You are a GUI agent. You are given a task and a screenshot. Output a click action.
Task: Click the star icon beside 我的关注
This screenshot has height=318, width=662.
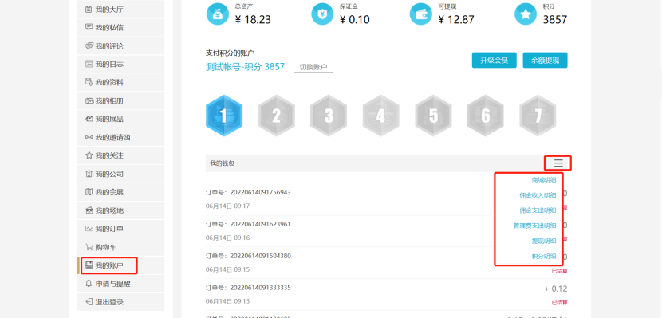(89, 155)
